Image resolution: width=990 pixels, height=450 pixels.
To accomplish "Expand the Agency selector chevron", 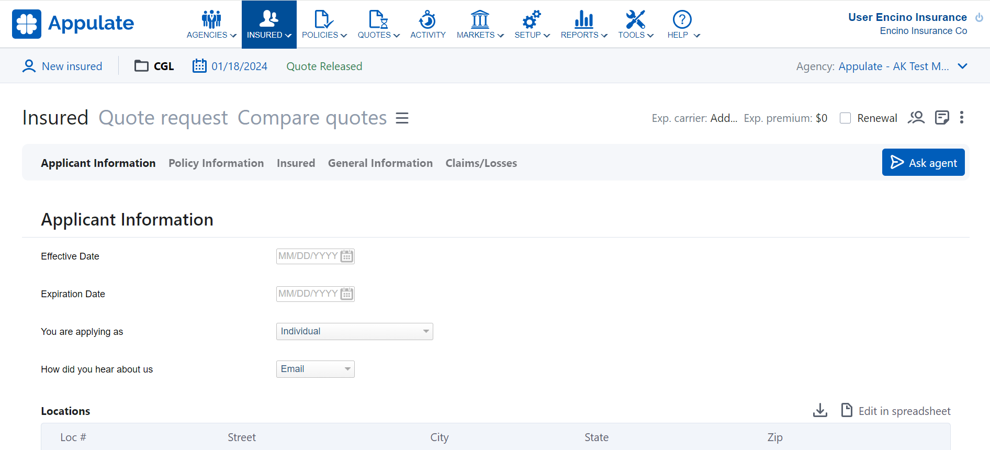I will (x=962, y=66).
